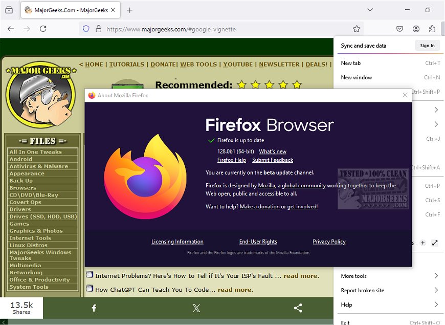
Task: Open the global community link
Action: point(304,185)
